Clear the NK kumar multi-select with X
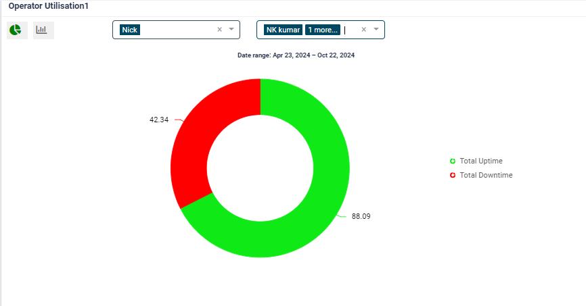 click(364, 30)
